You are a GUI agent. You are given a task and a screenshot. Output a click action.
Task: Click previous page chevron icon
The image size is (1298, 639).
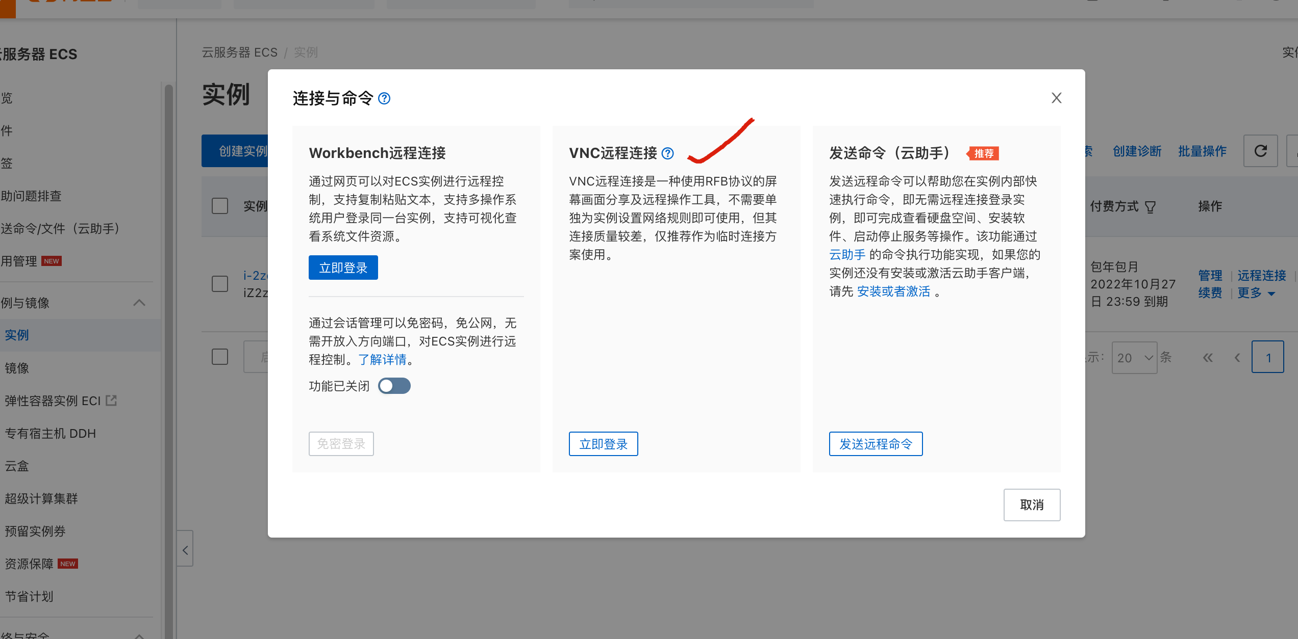pyautogui.click(x=1237, y=358)
